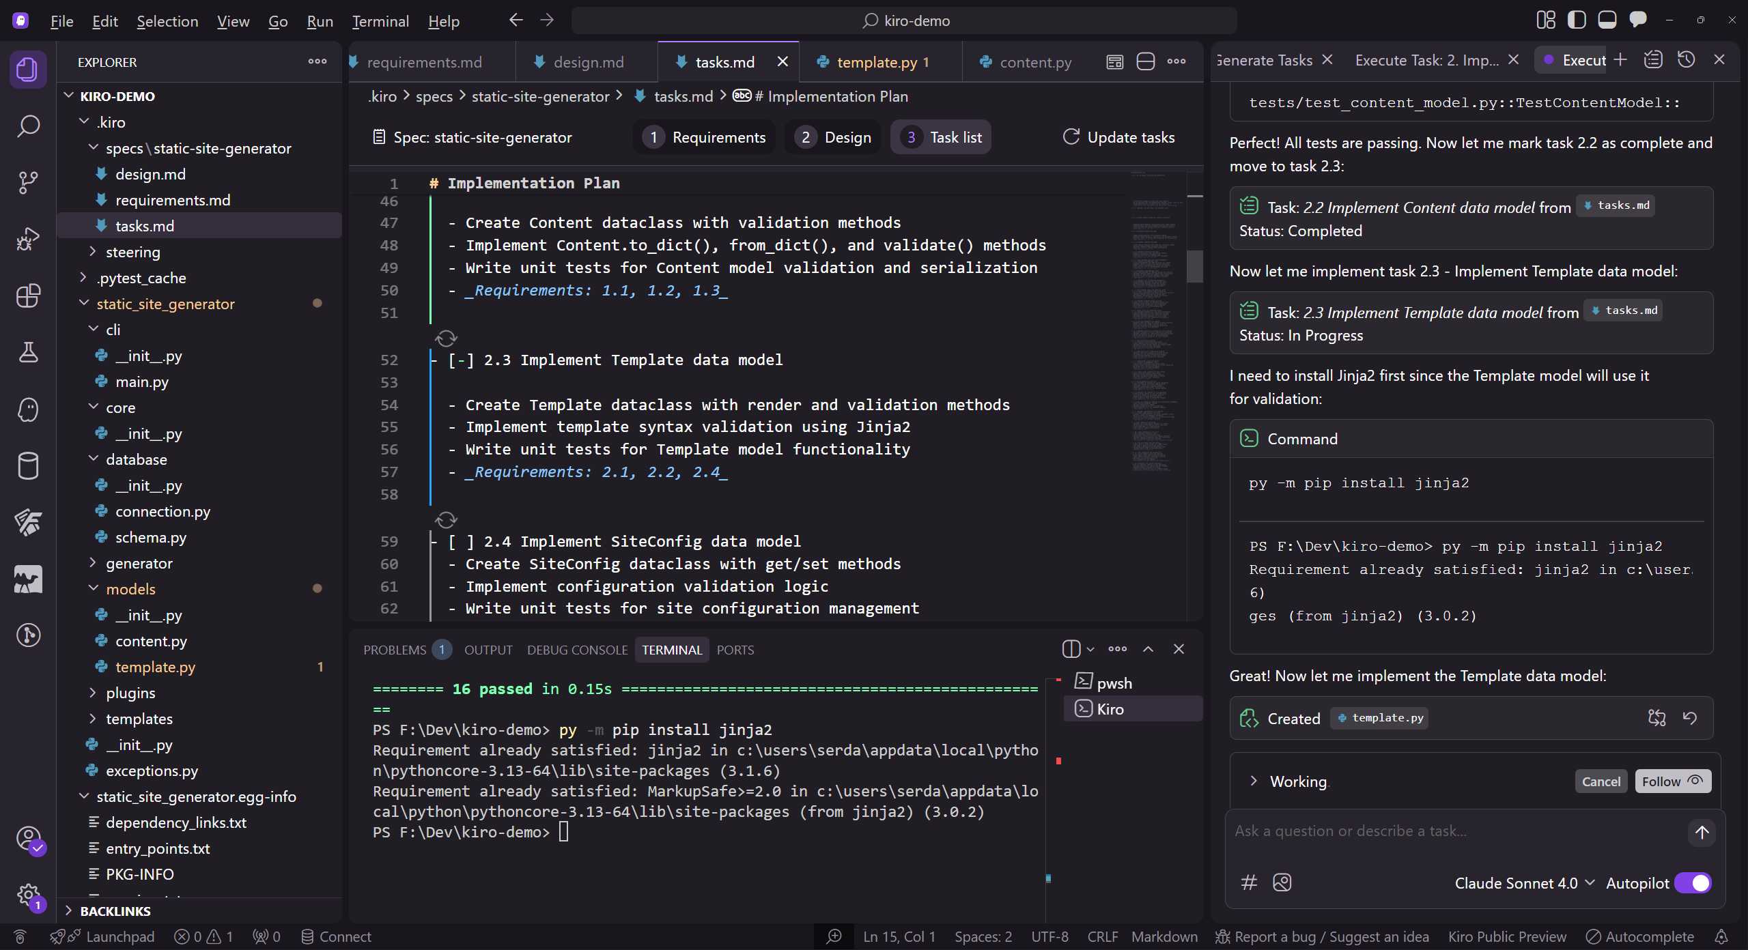Open the Terminal menu
This screenshot has width=1748, height=950.
(380, 21)
